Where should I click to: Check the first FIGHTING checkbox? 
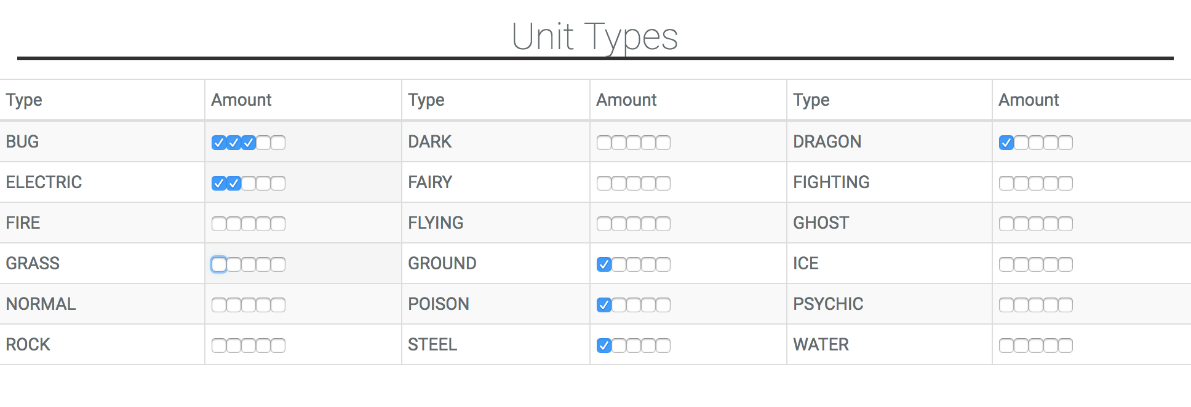point(1006,183)
